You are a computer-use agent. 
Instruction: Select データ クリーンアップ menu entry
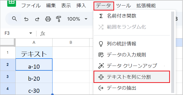pos(132,66)
